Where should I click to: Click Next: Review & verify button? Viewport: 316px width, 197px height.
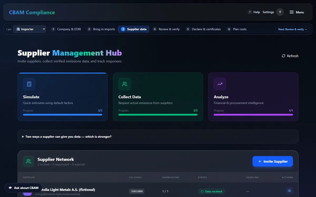click(x=293, y=29)
